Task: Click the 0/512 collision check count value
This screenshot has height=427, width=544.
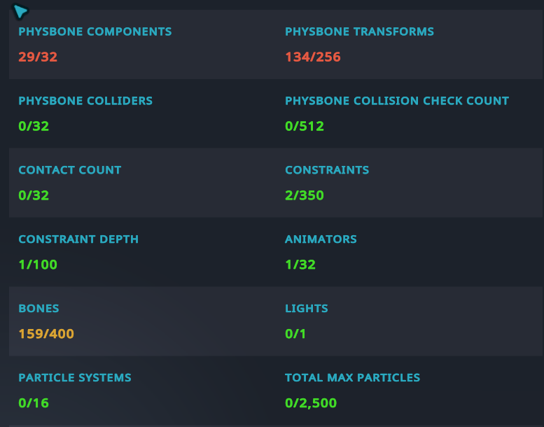Action: pyautogui.click(x=305, y=126)
